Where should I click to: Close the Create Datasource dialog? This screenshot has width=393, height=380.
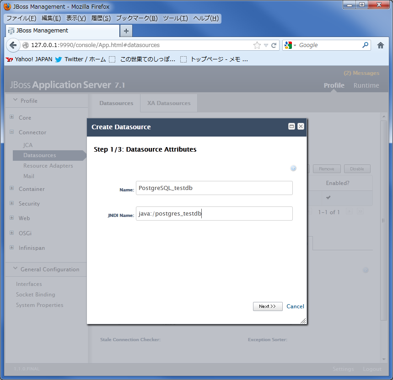pyautogui.click(x=301, y=127)
